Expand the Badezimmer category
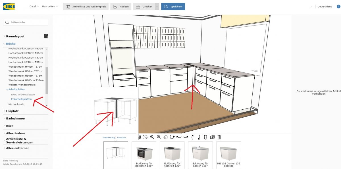This screenshot has width=341, height=169. tap(15, 118)
